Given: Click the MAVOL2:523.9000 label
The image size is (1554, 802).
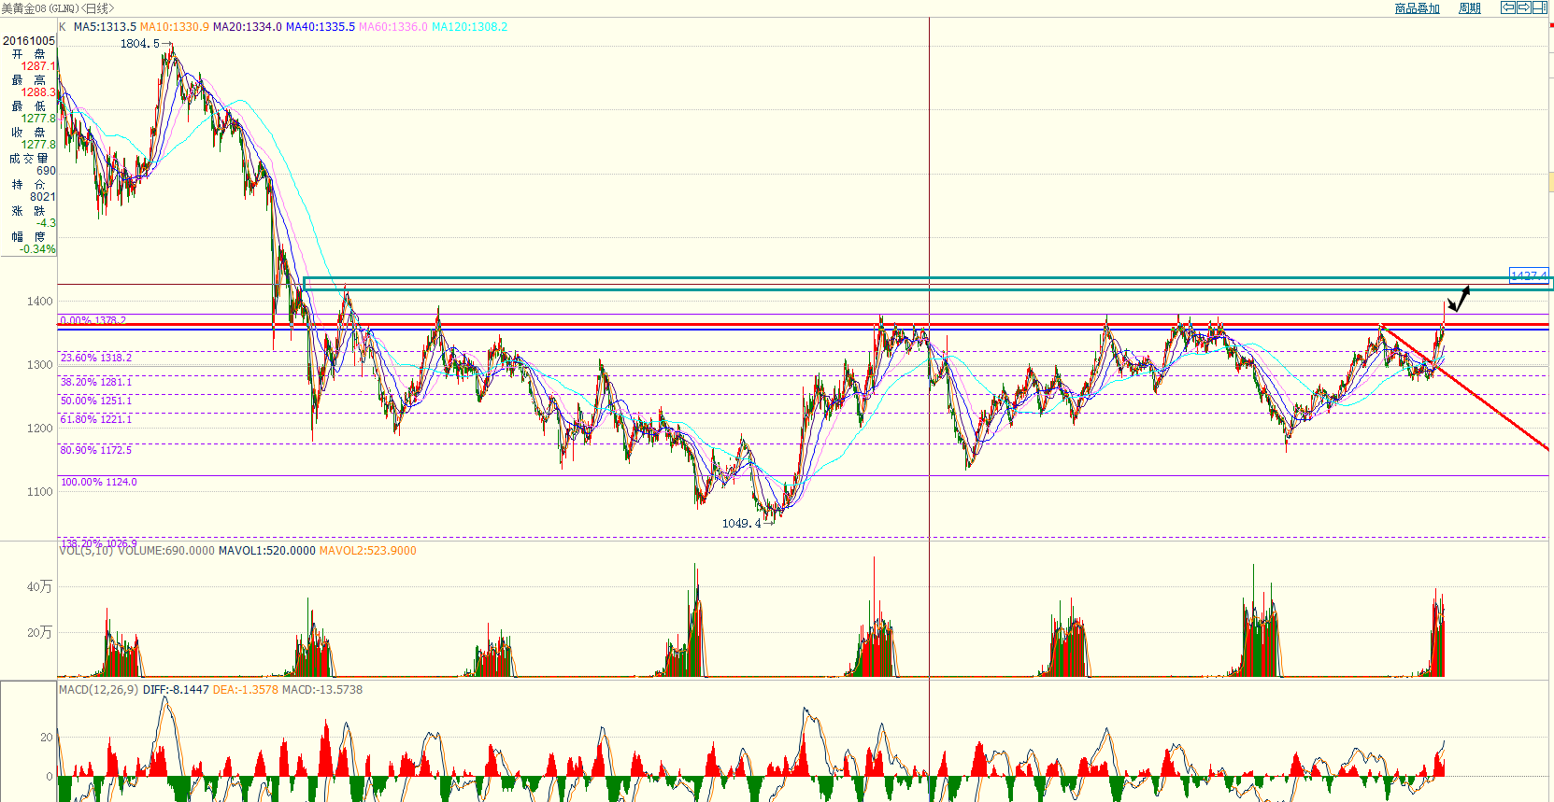Looking at the screenshot, I should pyautogui.click(x=368, y=551).
